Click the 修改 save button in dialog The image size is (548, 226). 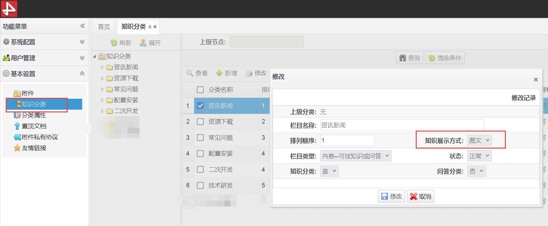pyautogui.click(x=392, y=196)
